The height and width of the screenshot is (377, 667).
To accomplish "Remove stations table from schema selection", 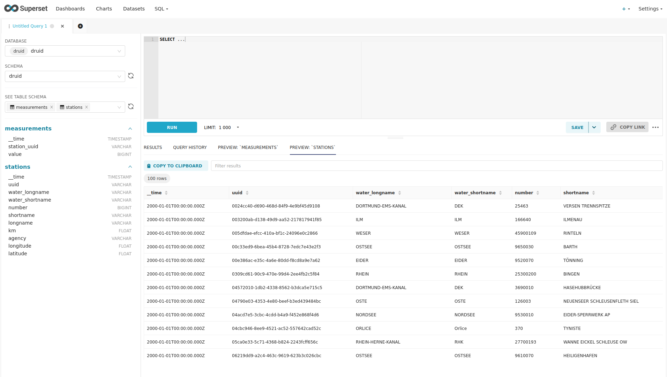I will pyautogui.click(x=87, y=107).
